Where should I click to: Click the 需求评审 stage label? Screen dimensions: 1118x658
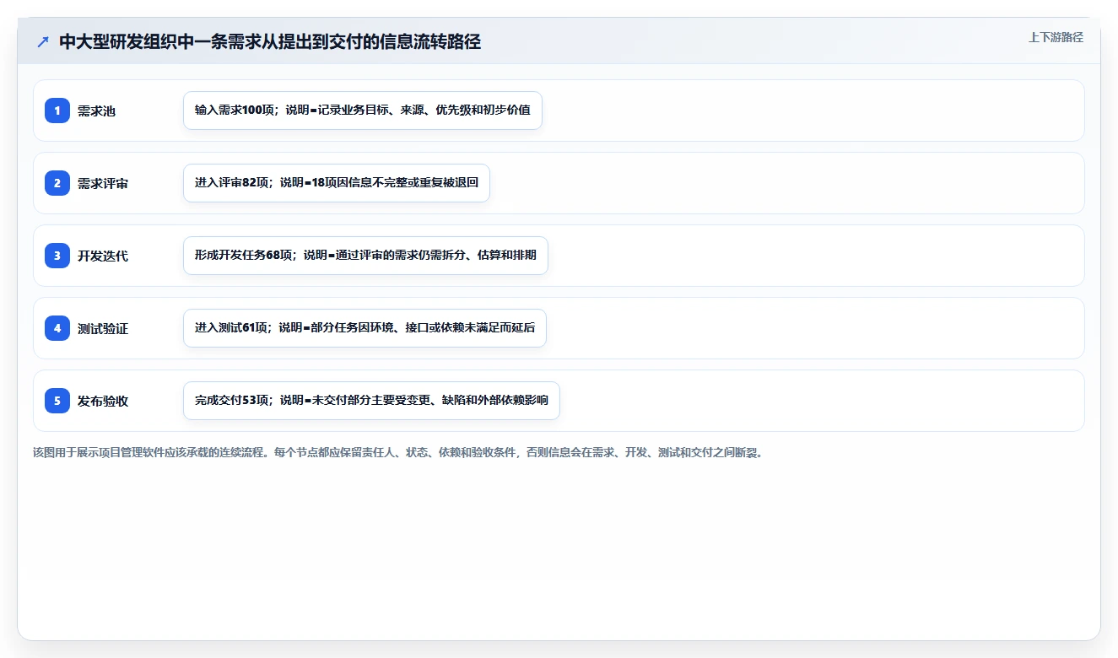[x=103, y=183]
